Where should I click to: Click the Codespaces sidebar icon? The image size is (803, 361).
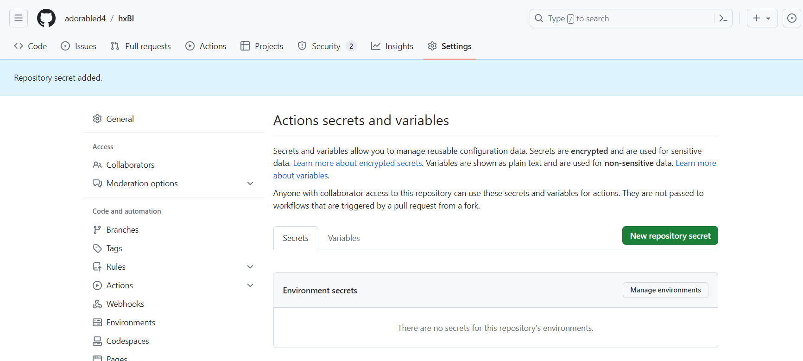(x=97, y=341)
